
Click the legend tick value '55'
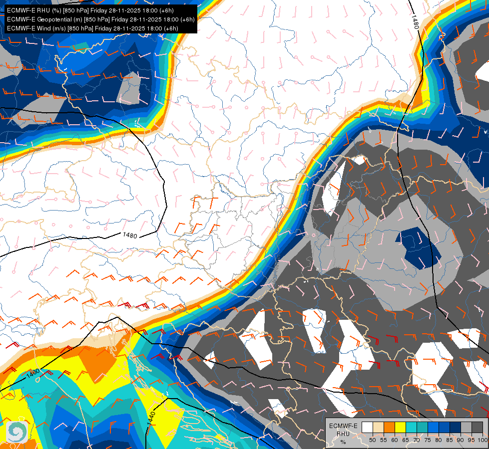[x=384, y=441]
